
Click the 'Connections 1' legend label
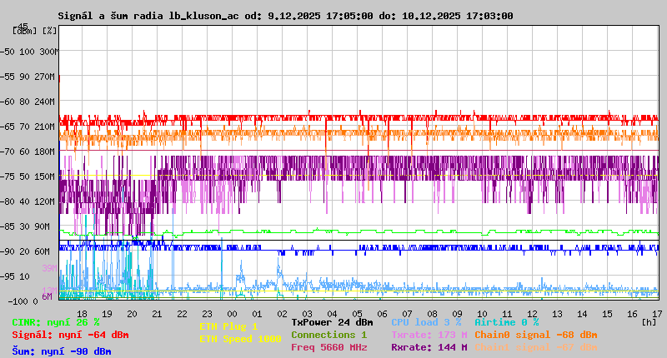(329, 335)
